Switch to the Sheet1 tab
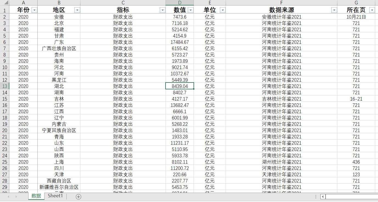Image resolution: width=378 pixels, height=202 pixels. [x=55, y=196]
